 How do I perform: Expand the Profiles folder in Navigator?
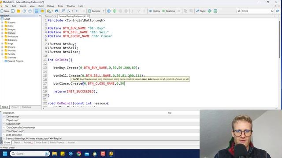[2, 50]
